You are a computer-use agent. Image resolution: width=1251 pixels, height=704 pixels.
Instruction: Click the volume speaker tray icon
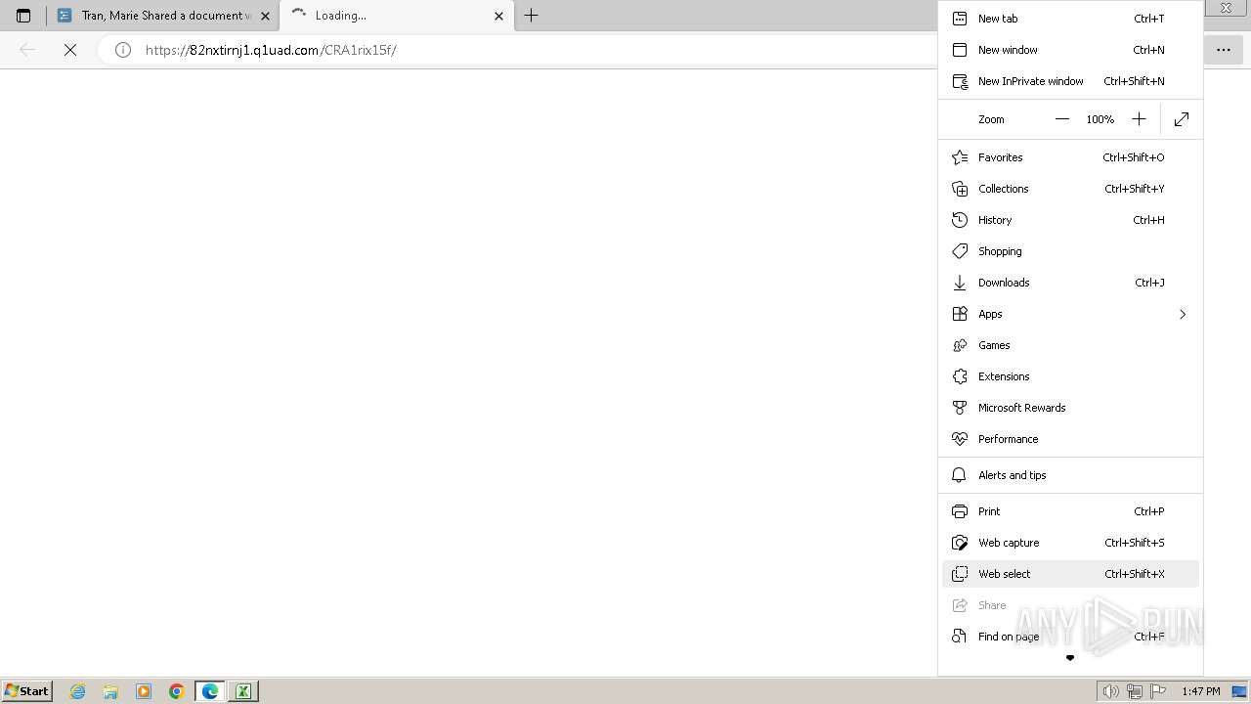1110,691
